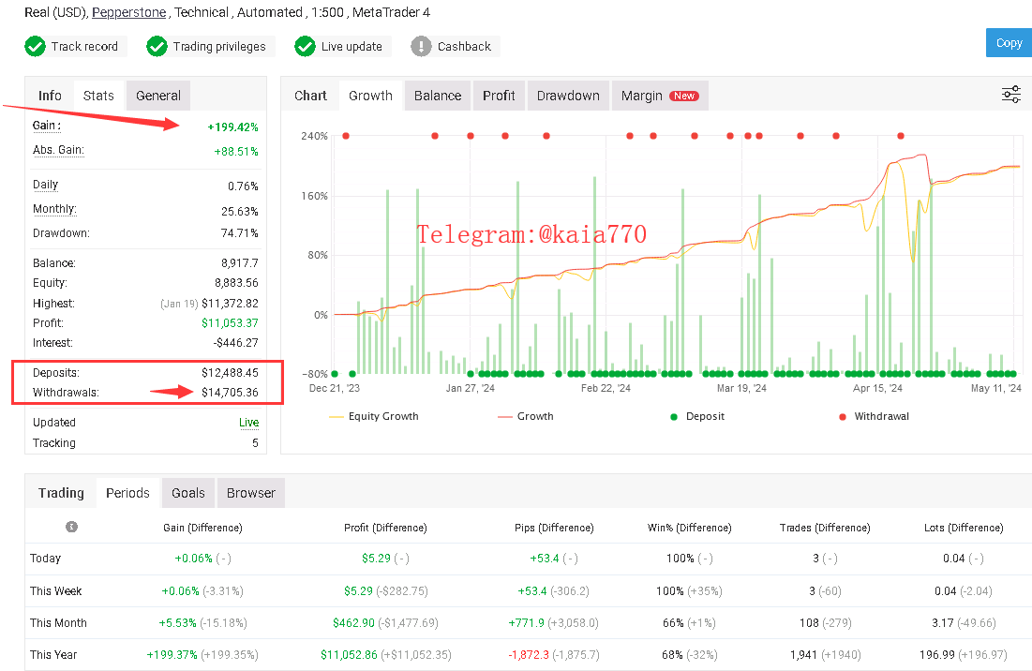Image resolution: width=1032 pixels, height=671 pixels.
Task: Toggle the Deposit legend series
Action: 697,416
